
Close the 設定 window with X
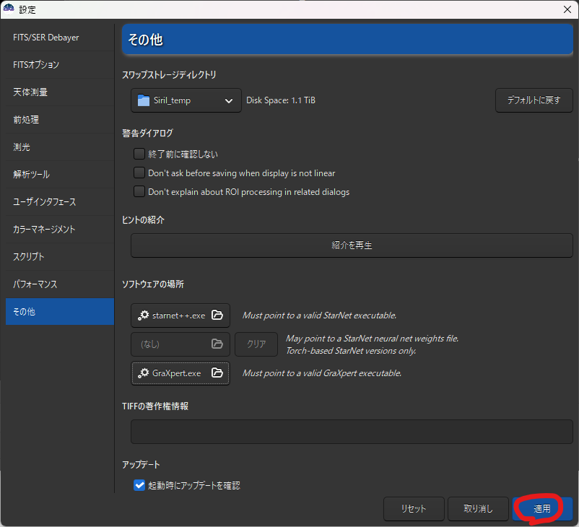point(567,9)
